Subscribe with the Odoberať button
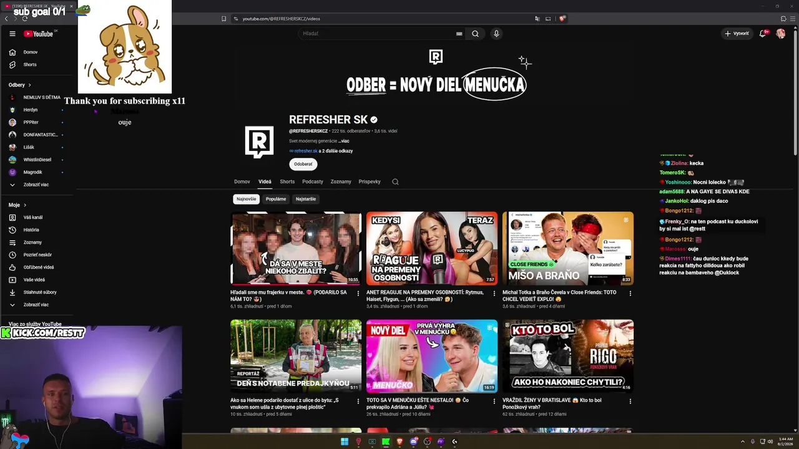This screenshot has height=449, width=799. pos(303,164)
